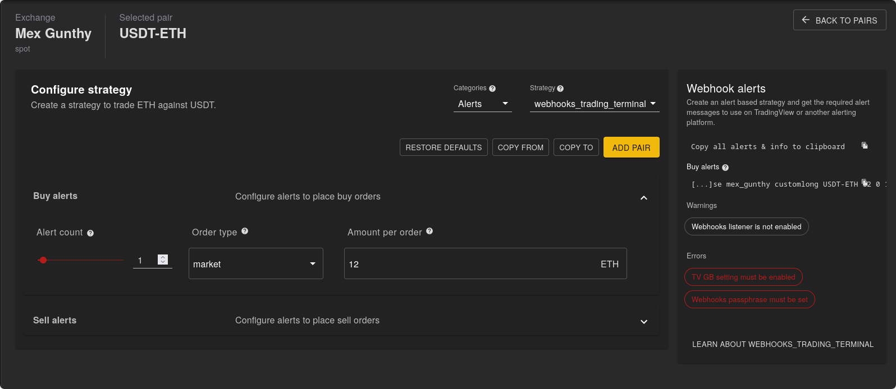Screen dimensions: 896x389
Task: Click the 'Configure strategy' heading
Action: pyautogui.click(x=81, y=90)
